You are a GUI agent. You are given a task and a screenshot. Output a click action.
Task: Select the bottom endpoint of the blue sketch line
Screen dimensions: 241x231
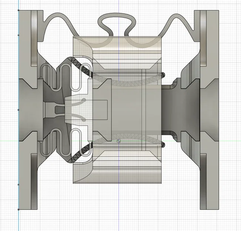[x=19, y=209]
